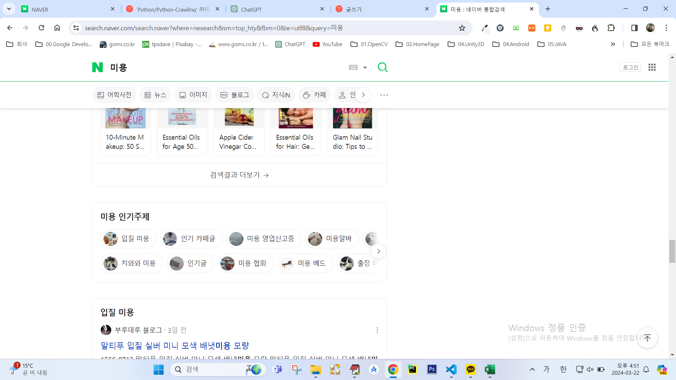
Task: Open the Glam Nail Studio book thumbnail
Action: [352, 118]
